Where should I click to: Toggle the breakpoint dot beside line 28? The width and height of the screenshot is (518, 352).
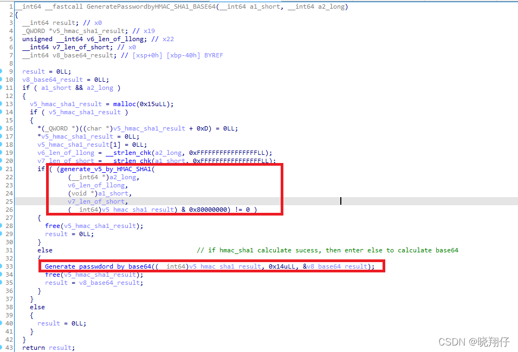click(x=1, y=226)
